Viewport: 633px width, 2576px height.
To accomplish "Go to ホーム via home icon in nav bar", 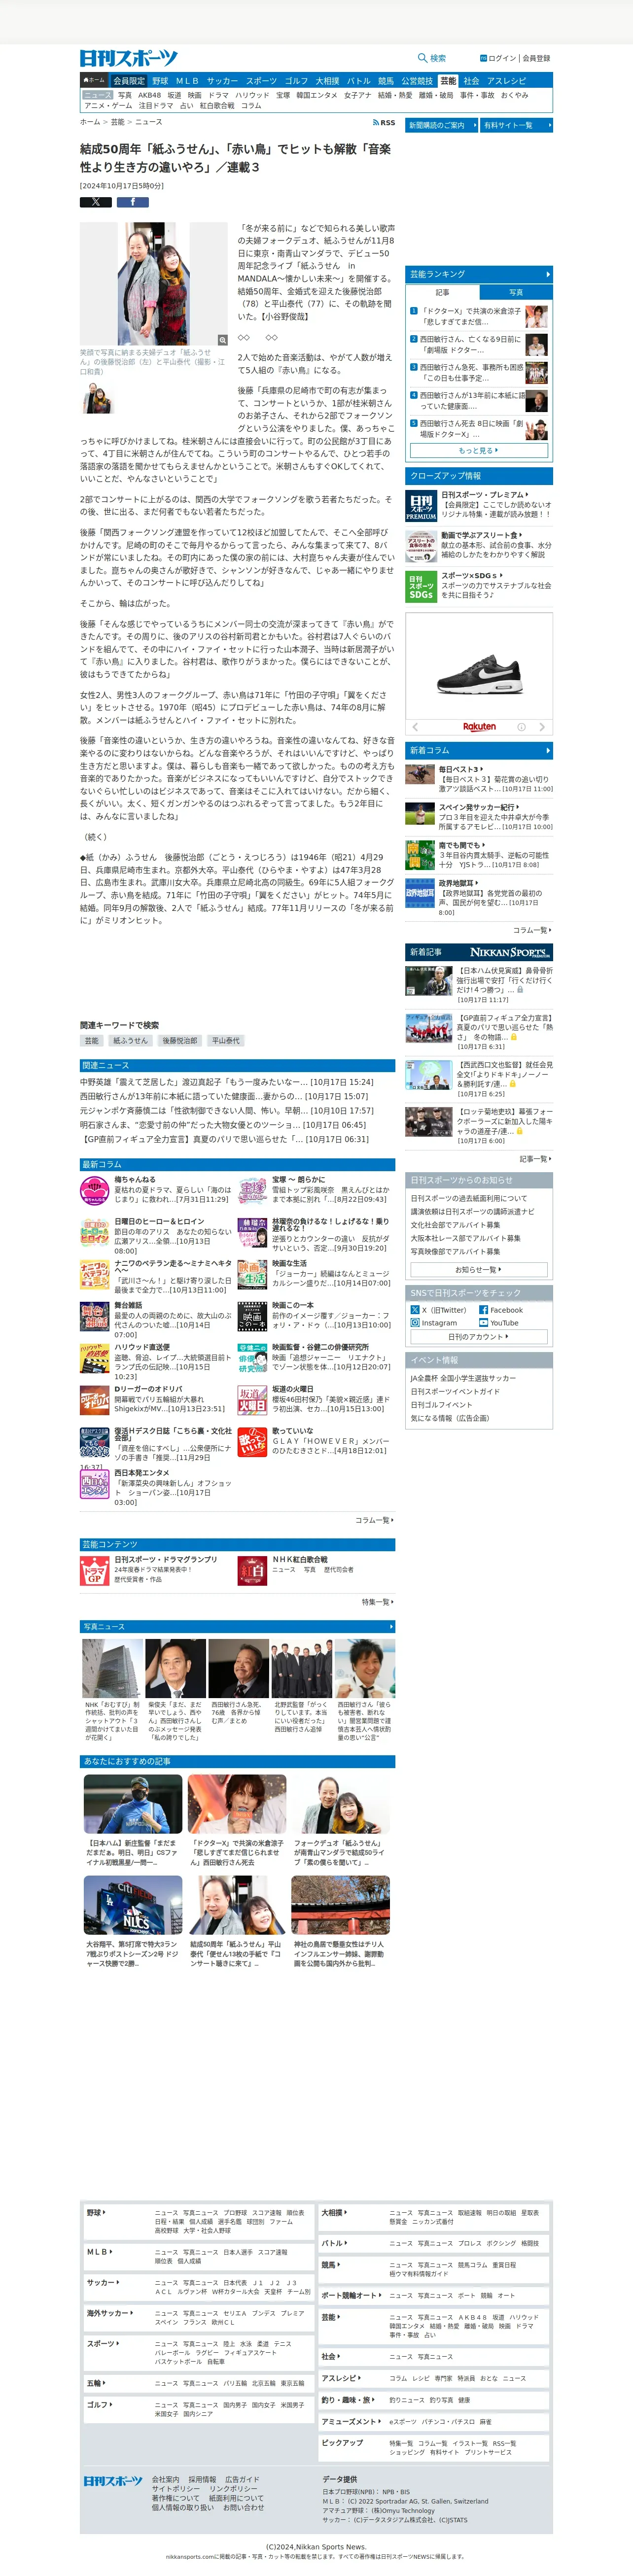I will (x=94, y=80).
